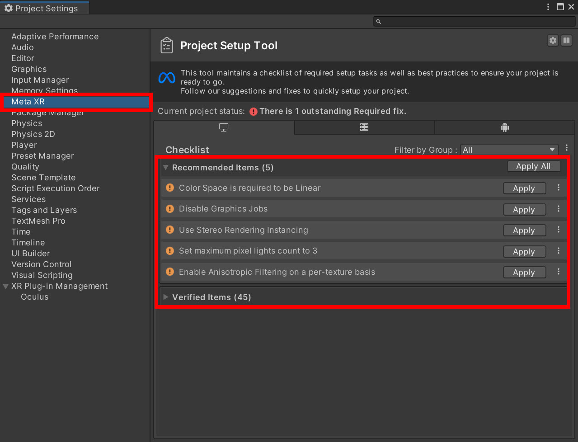578x442 pixels.
Task: Click the search magnifier icon
Action: 379,21
